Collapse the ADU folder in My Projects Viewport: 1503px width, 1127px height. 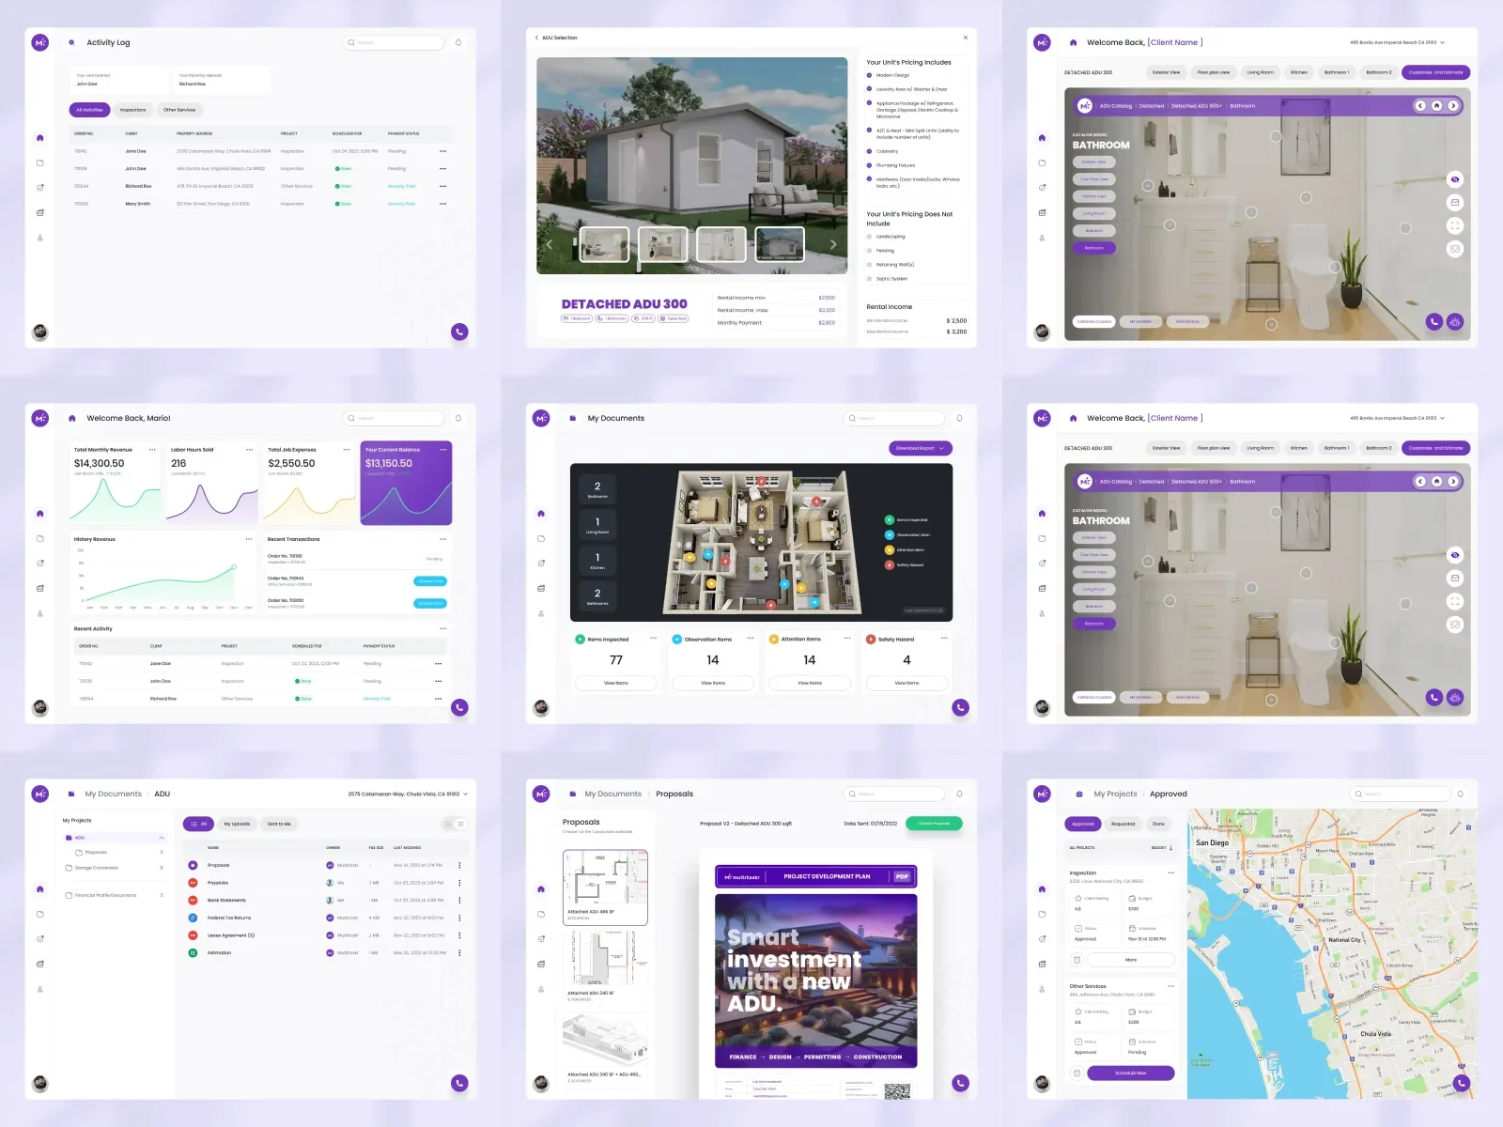click(162, 838)
